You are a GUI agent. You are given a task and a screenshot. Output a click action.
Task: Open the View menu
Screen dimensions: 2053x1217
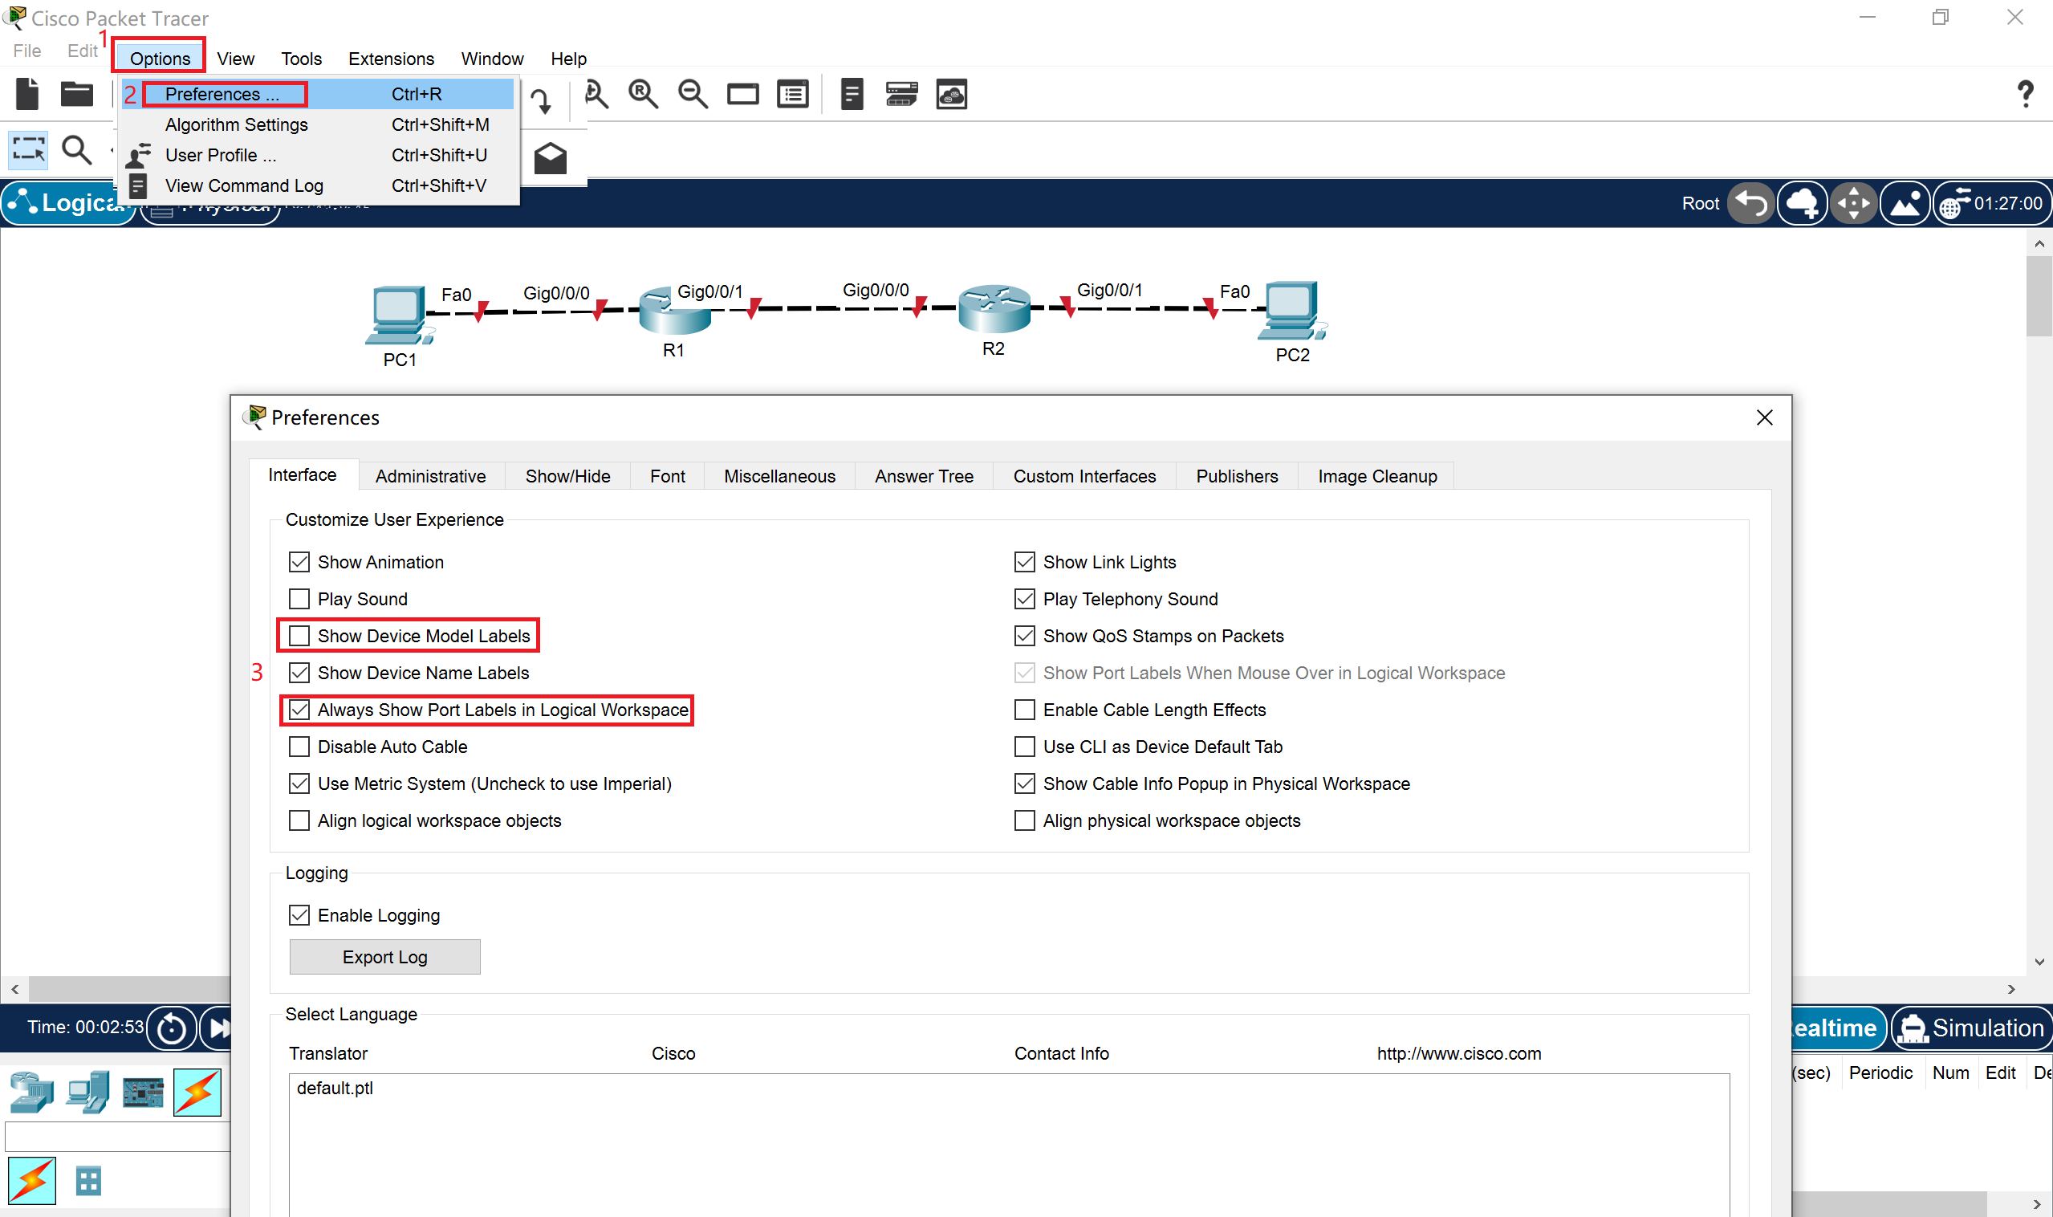[x=235, y=59]
